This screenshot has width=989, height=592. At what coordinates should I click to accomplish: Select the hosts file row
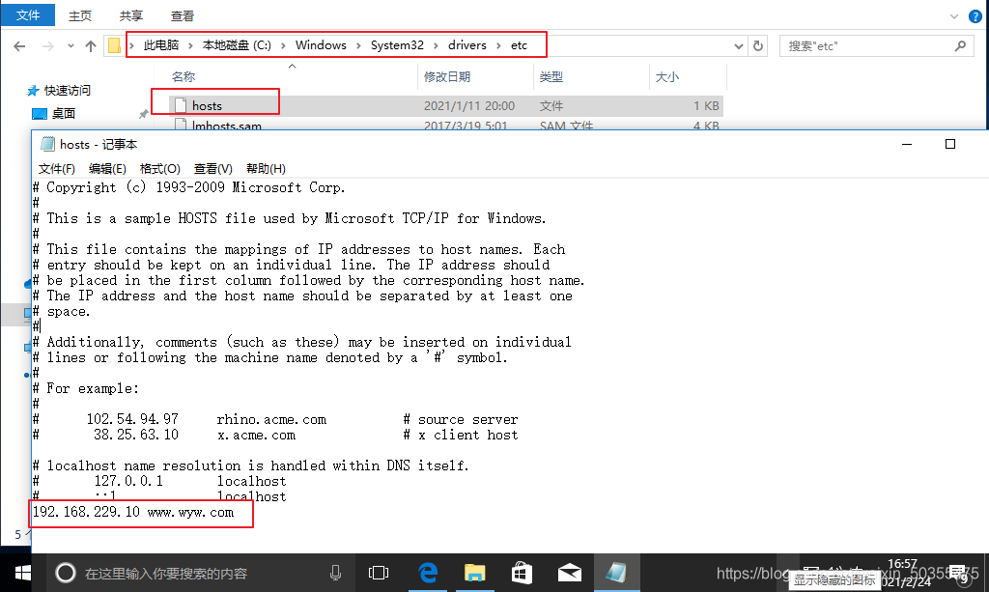click(x=445, y=106)
